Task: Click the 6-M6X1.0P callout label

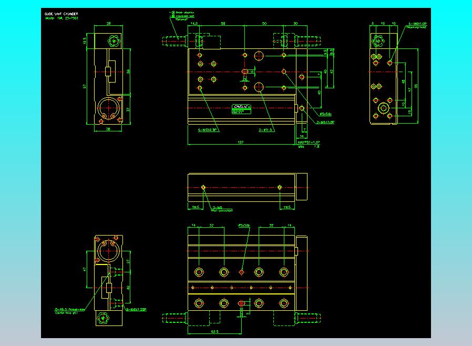Action: tap(417, 24)
